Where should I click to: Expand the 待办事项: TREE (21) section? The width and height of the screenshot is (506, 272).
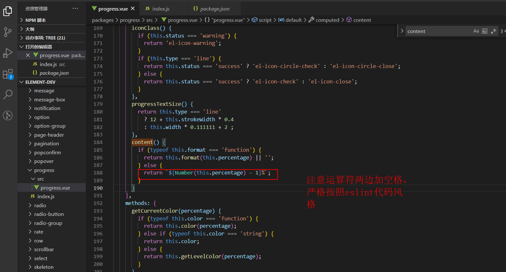51,38
